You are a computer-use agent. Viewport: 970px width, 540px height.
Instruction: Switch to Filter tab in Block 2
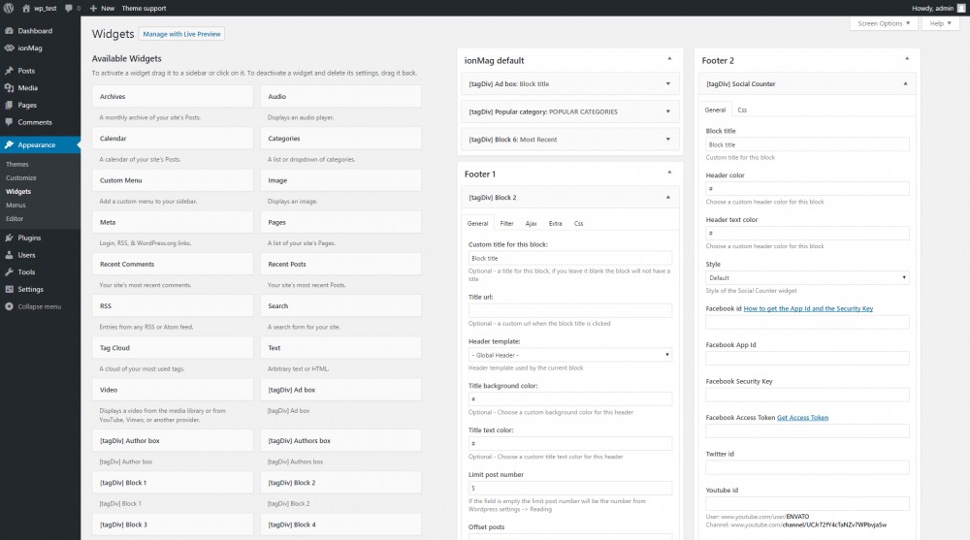(506, 223)
